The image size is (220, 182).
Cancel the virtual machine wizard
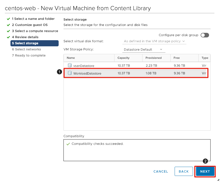[161, 171]
